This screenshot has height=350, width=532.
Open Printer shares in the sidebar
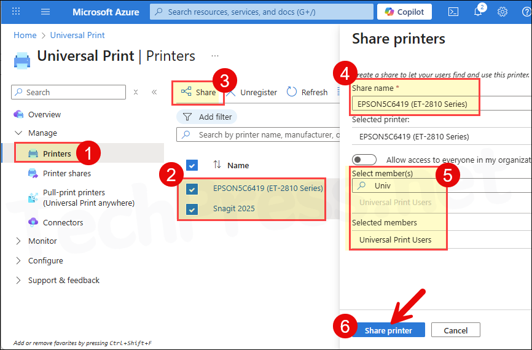point(67,173)
